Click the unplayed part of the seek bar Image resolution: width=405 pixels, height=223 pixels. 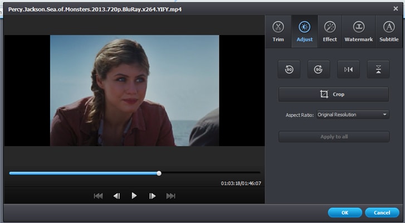pyautogui.click(x=211, y=173)
